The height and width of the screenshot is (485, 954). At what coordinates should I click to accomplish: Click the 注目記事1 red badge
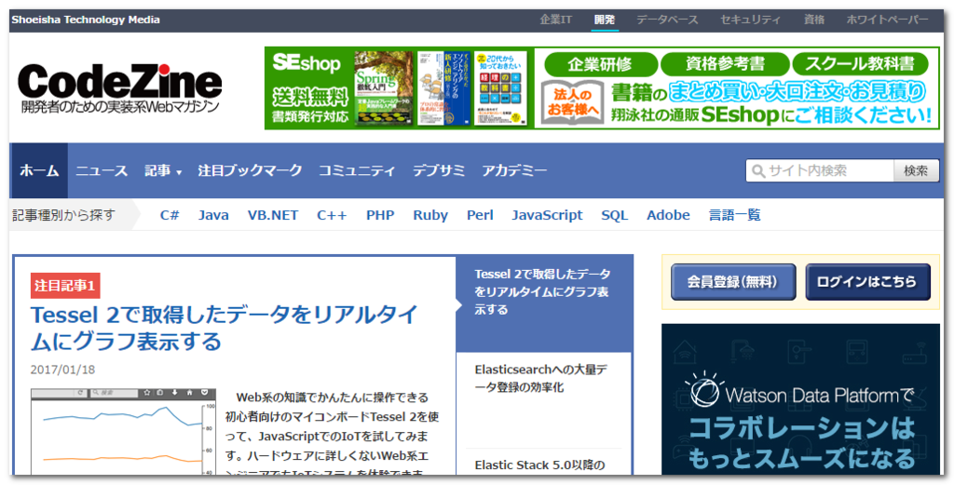pyautogui.click(x=65, y=286)
